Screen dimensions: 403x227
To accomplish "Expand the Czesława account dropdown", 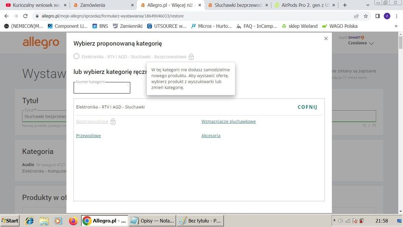I will click(x=361, y=43).
